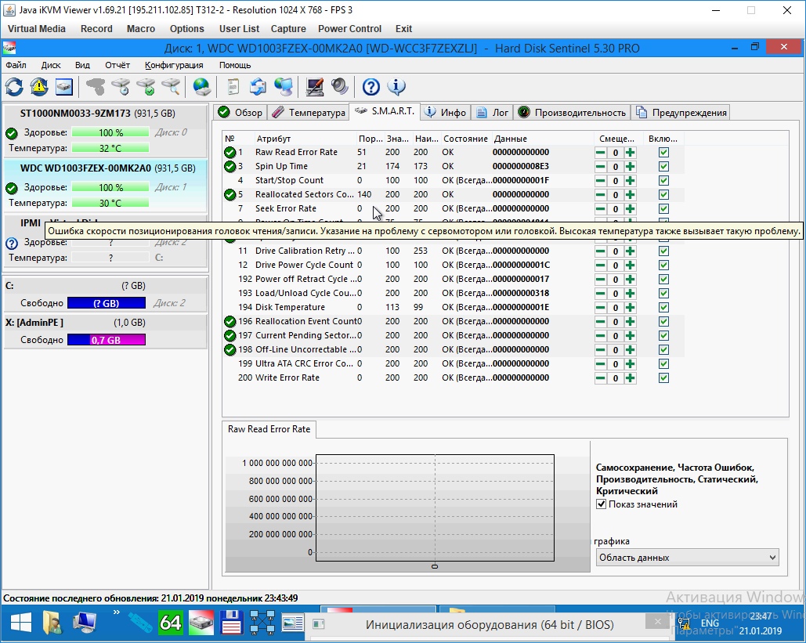Click the 0,7 GB free space bar
This screenshot has height=643, width=806.
click(107, 340)
